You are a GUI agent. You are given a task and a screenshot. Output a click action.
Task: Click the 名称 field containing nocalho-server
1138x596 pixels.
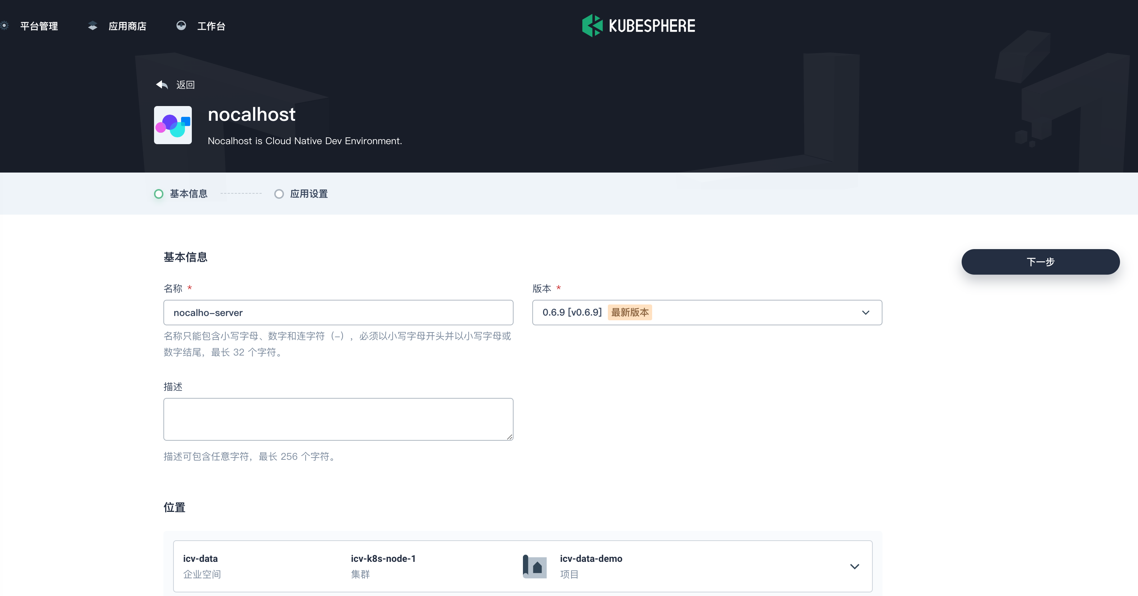[x=338, y=312]
